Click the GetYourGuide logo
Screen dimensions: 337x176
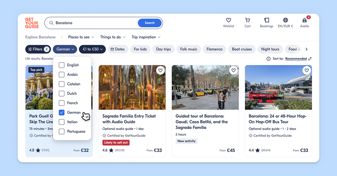tap(31, 23)
